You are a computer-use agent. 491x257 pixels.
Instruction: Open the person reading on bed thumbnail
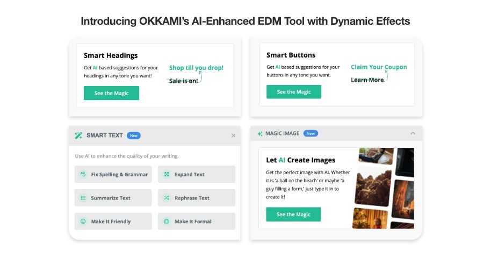(x=376, y=156)
